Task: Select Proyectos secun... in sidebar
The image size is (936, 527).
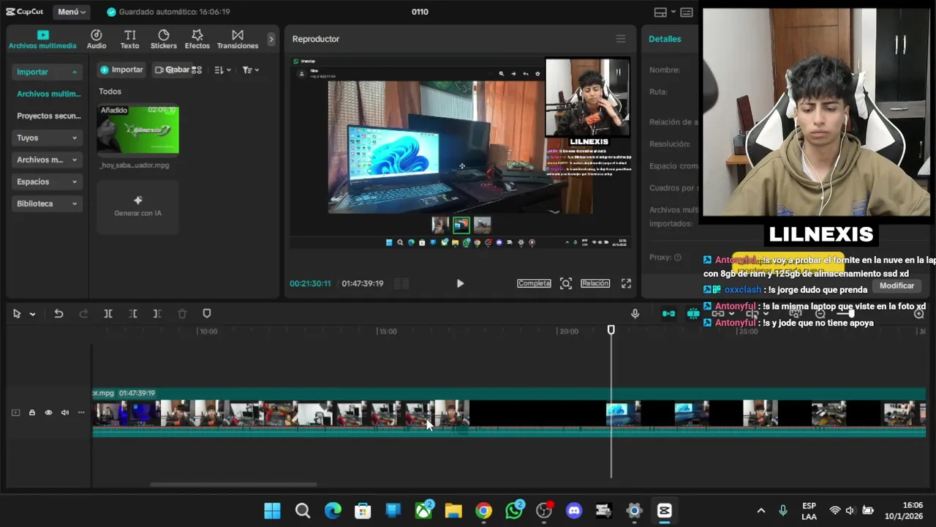Action: [x=48, y=116]
